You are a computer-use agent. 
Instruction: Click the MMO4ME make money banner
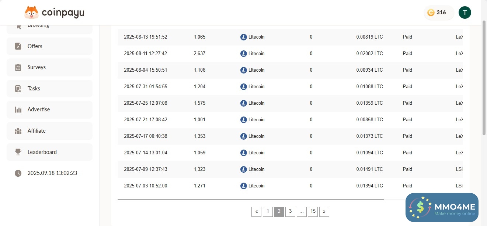442,207
